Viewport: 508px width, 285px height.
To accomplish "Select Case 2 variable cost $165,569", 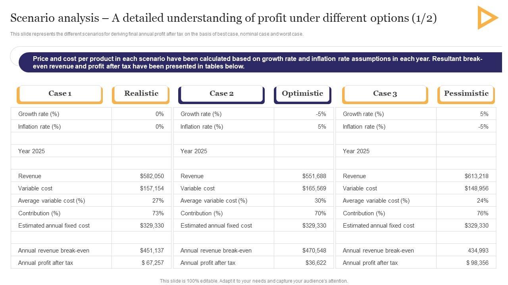I will 314,188.
